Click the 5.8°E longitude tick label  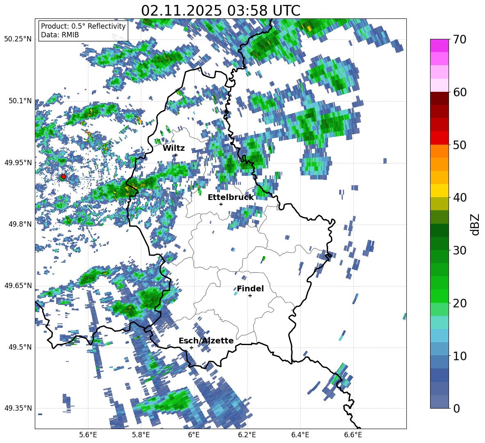pyautogui.click(x=141, y=435)
